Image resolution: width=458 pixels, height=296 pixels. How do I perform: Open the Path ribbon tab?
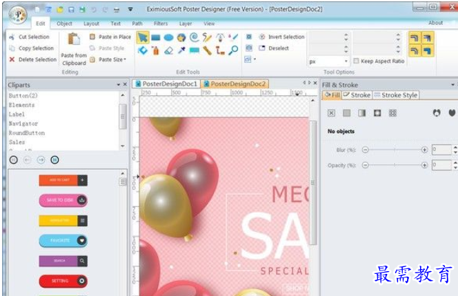(x=137, y=23)
